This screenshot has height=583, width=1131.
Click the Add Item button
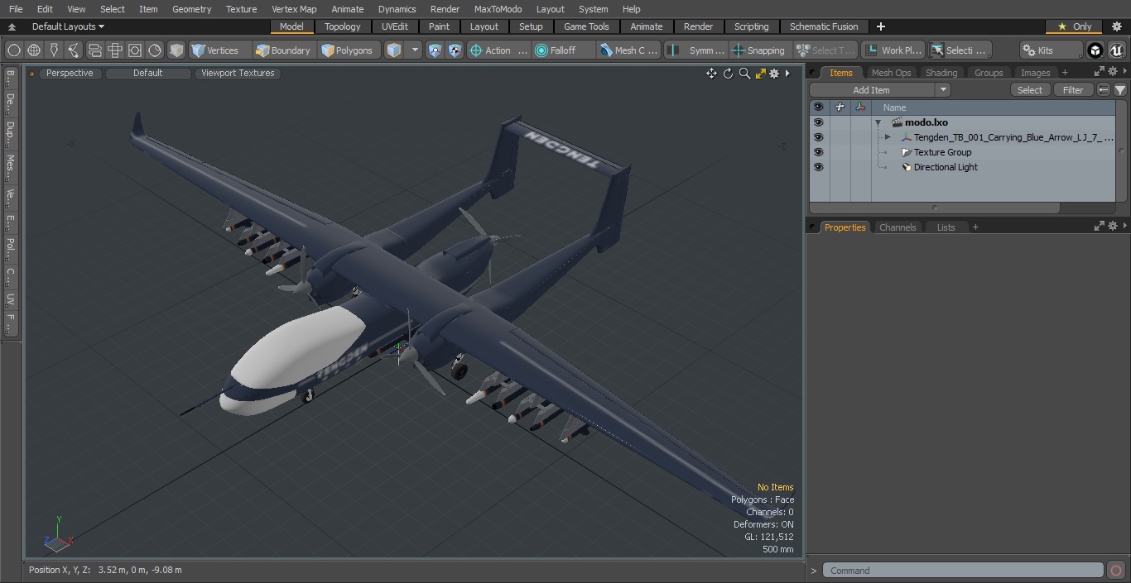(872, 90)
